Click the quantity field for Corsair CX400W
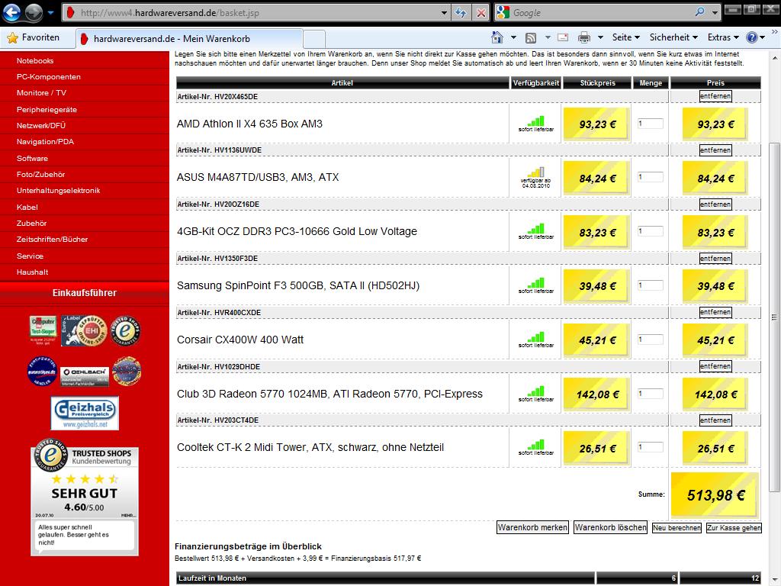Viewport: 781px width, 586px height. 650,340
